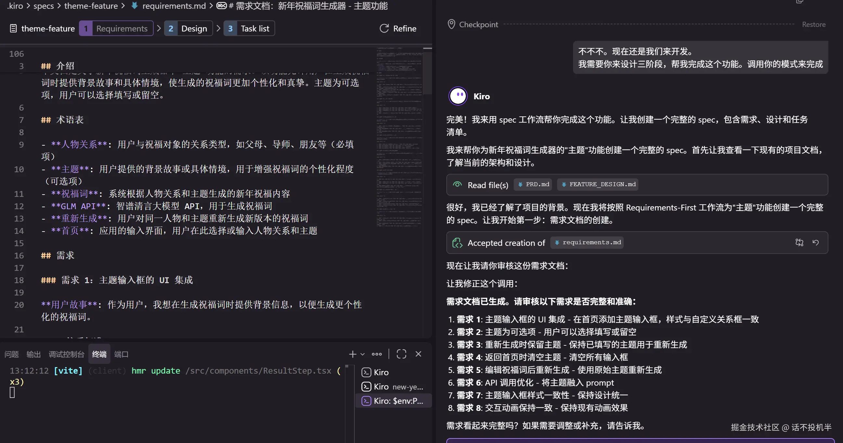
Task: Close the terminal panel
Action: [418, 354]
